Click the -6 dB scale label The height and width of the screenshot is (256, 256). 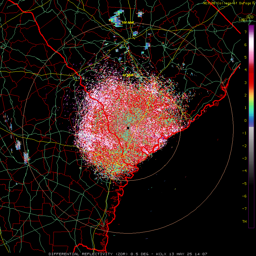[244, 196]
